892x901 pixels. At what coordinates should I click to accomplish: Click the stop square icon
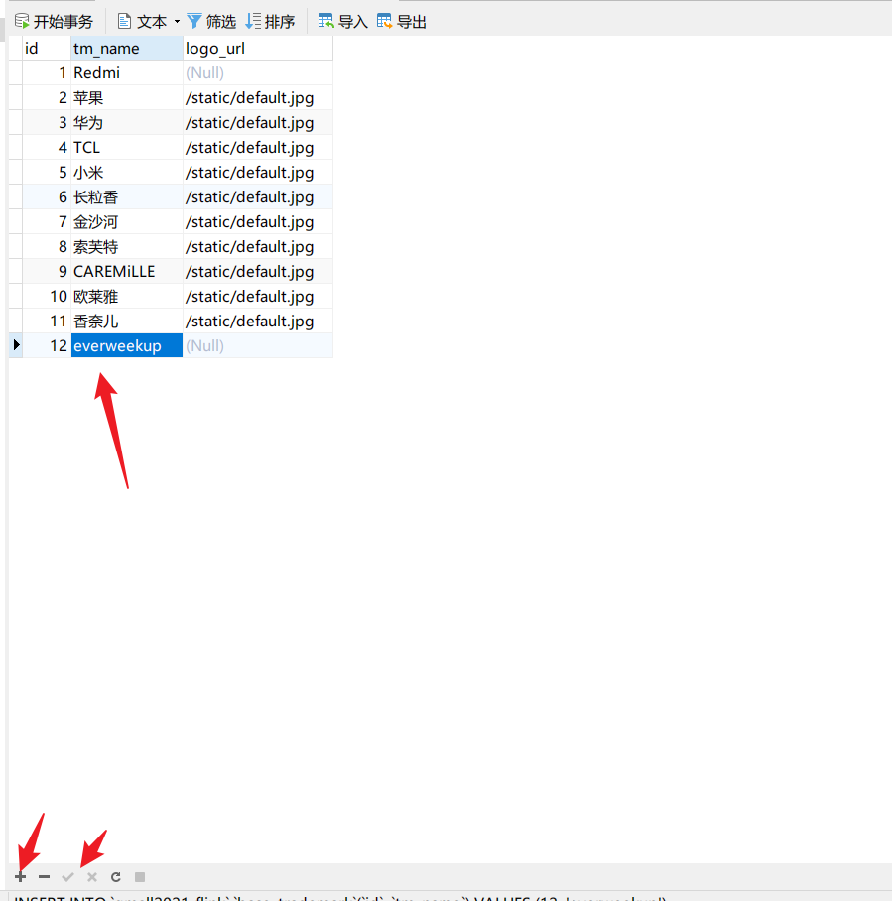click(x=140, y=877)
